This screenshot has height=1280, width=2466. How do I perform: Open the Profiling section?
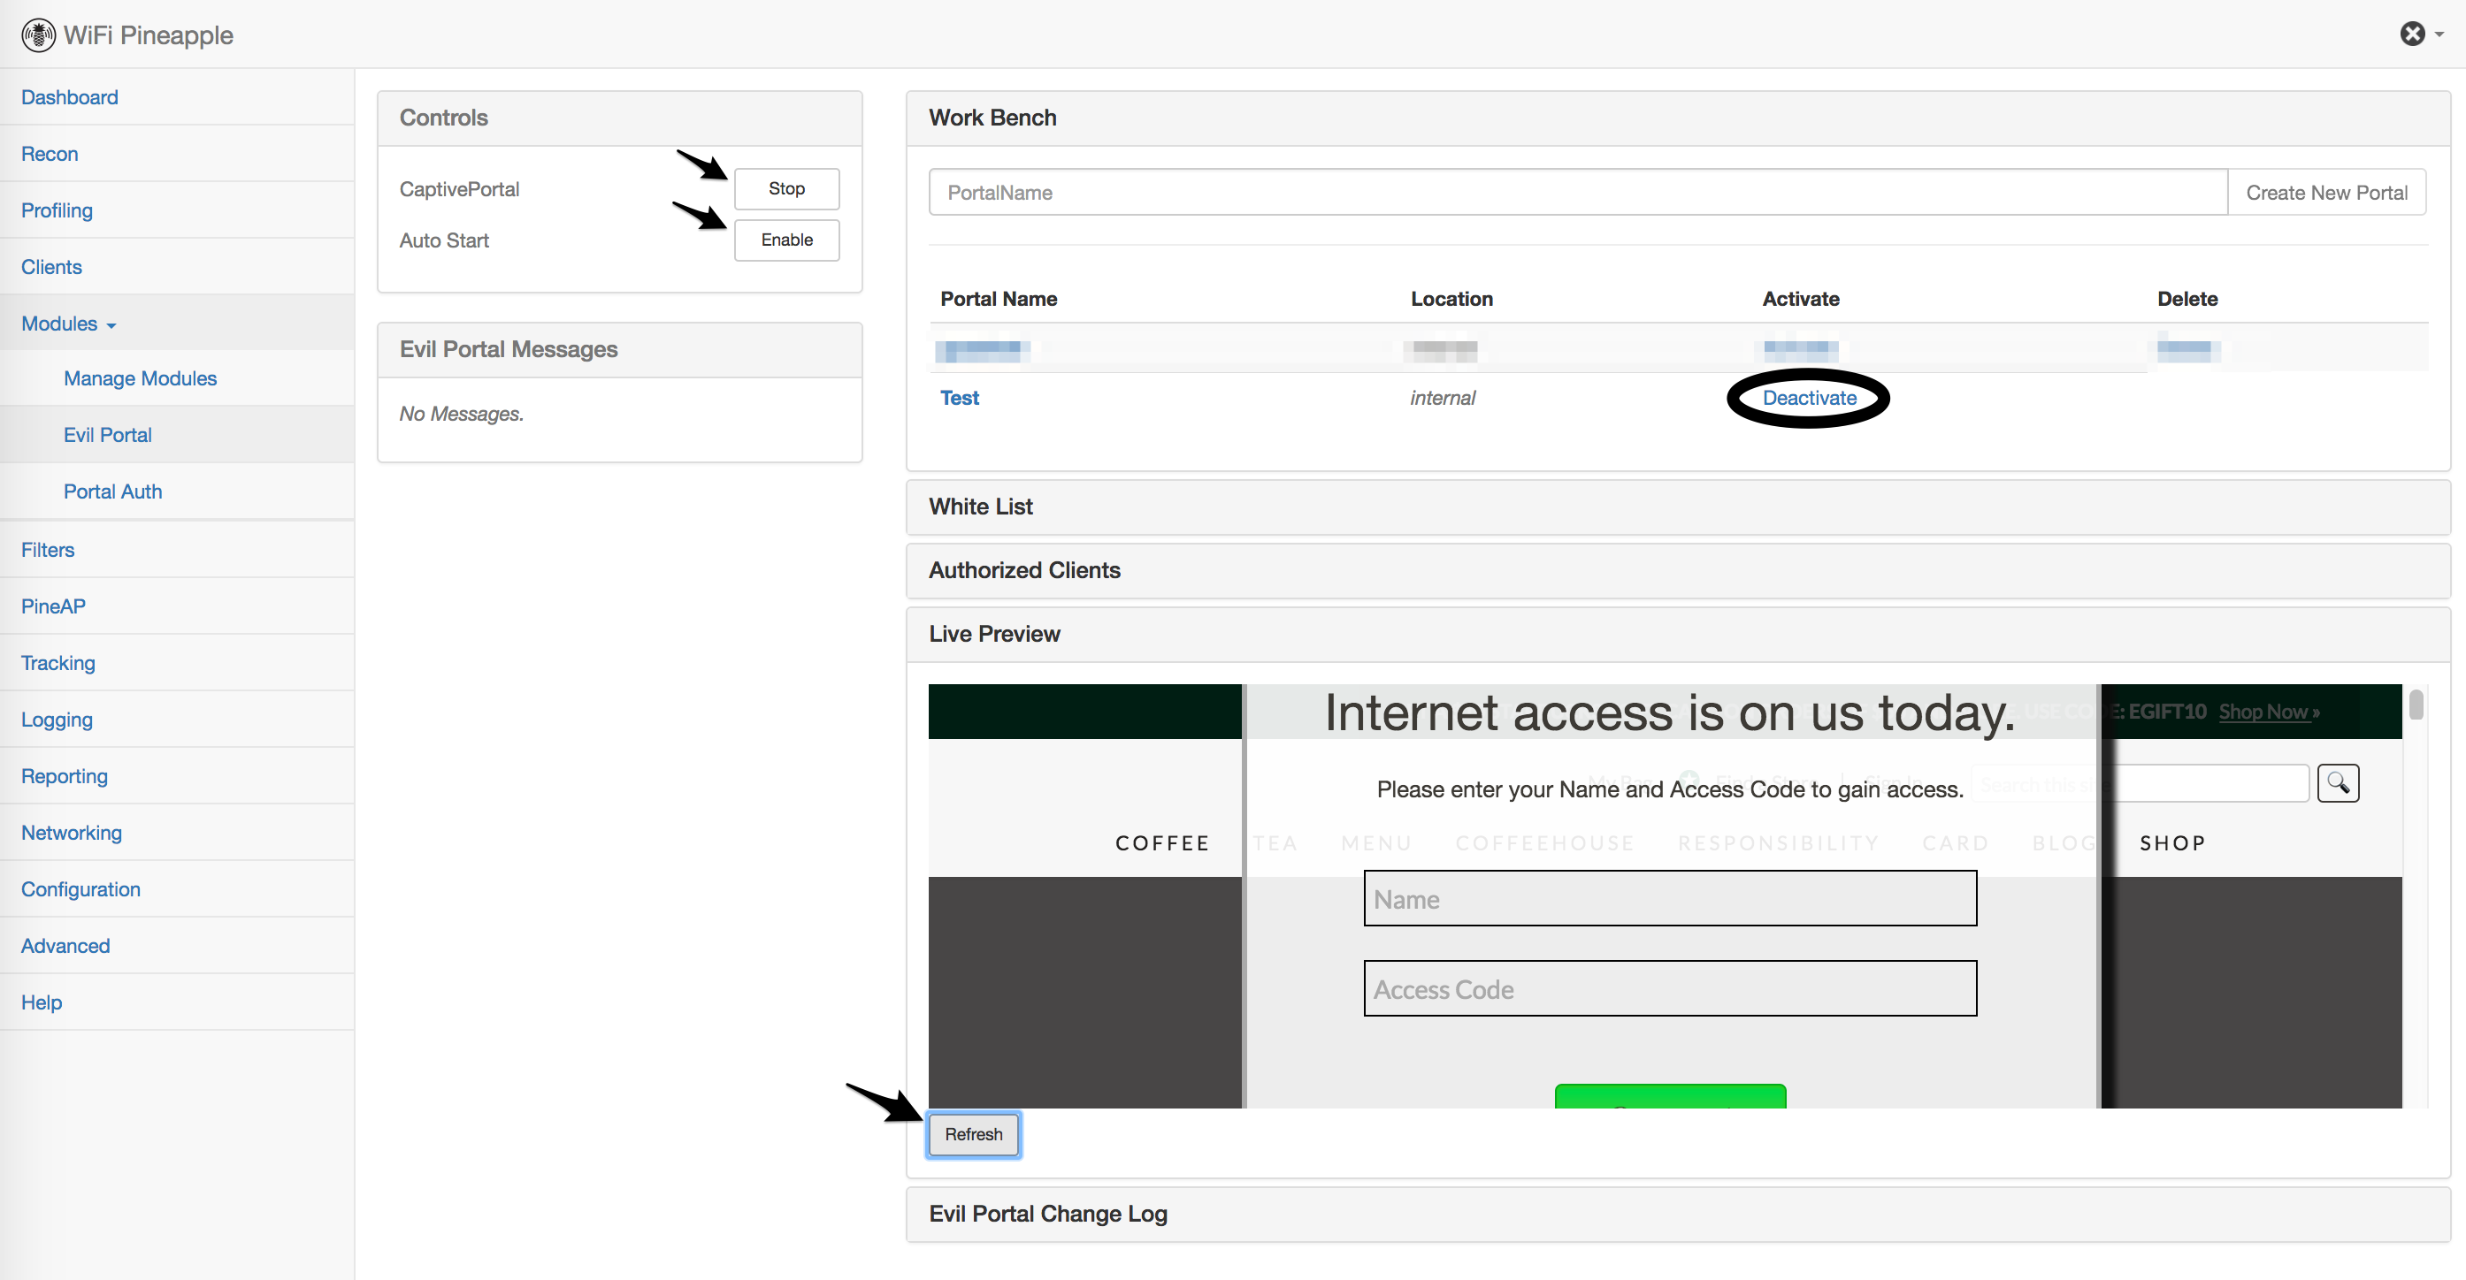tap(57, 210)
